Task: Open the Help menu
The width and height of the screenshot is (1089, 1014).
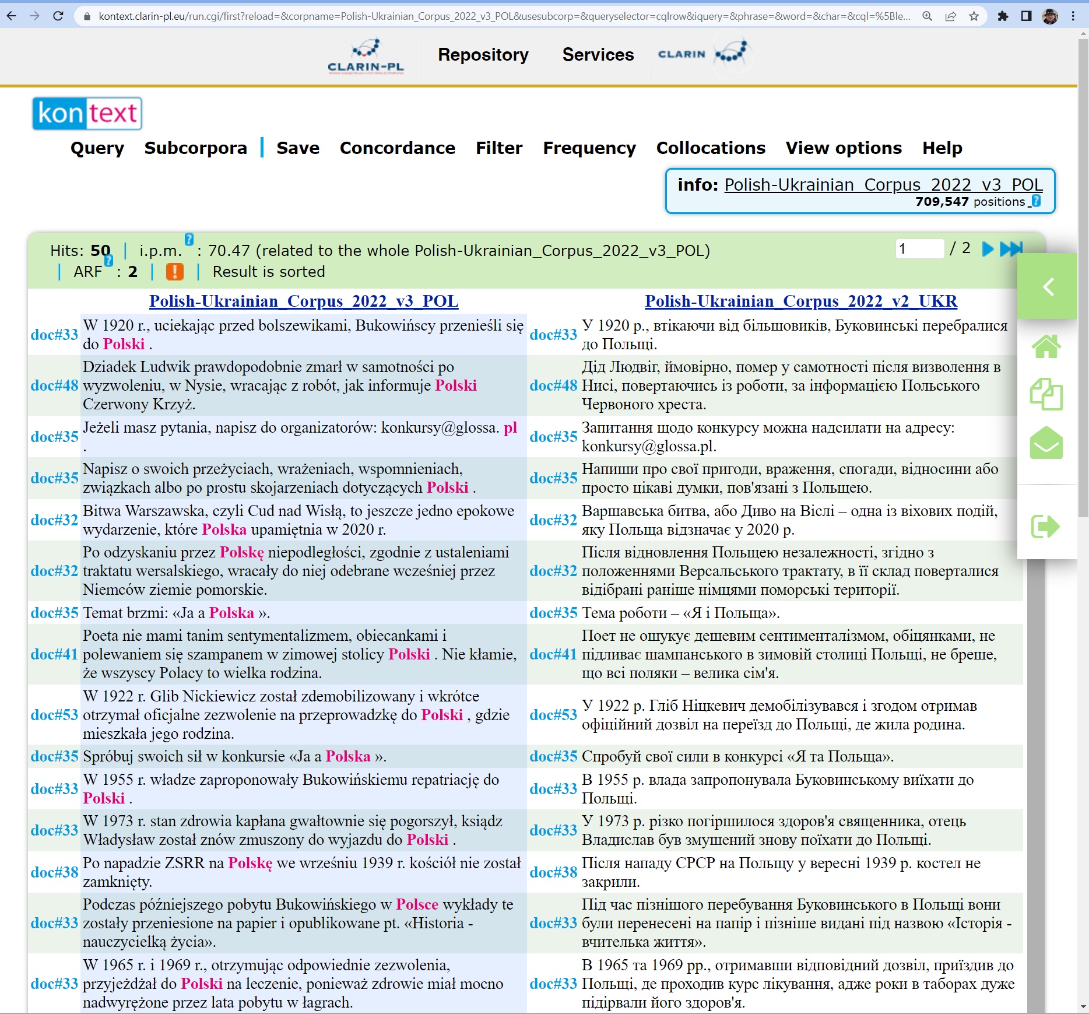Action: 942,148
